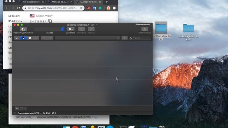Switch to the outline browser view
228x128 pixels.
(17, 38)
